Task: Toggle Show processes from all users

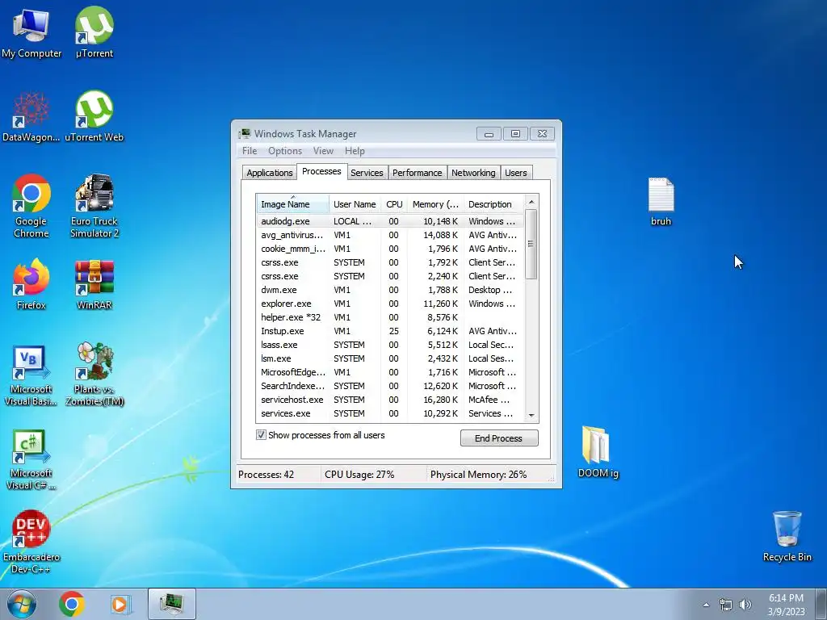Action: coord(261,435)
